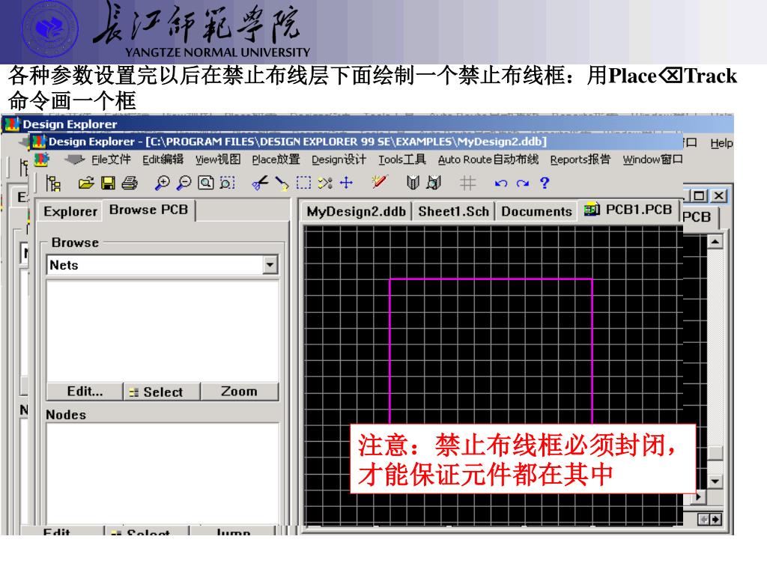
Task: Open the Tools工具 menu
Action: (x=401, y=159)
